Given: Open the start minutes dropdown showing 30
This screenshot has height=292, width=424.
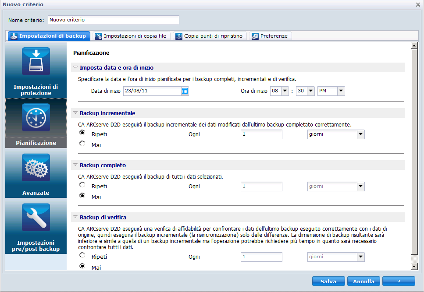Looking at the screenshot, I should (x=311, y=91).
